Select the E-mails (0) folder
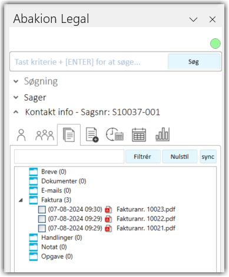 pos(56,191)
